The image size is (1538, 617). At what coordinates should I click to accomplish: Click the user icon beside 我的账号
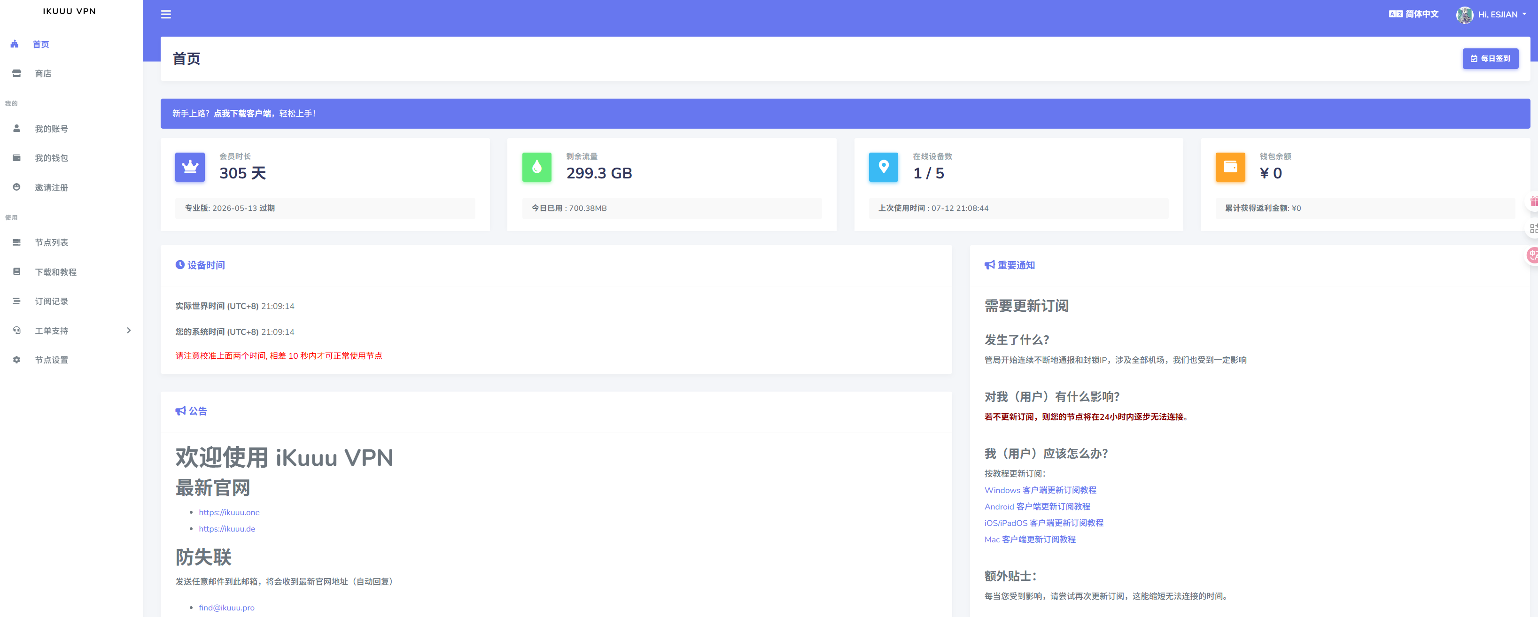[x=17, y=128]
